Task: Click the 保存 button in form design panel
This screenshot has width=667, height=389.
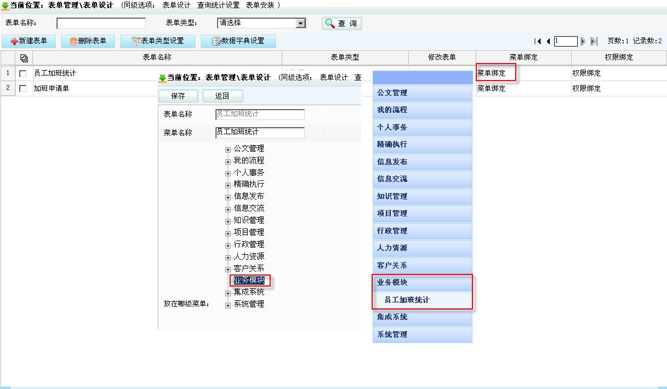Action: click(x=178, y=96)
